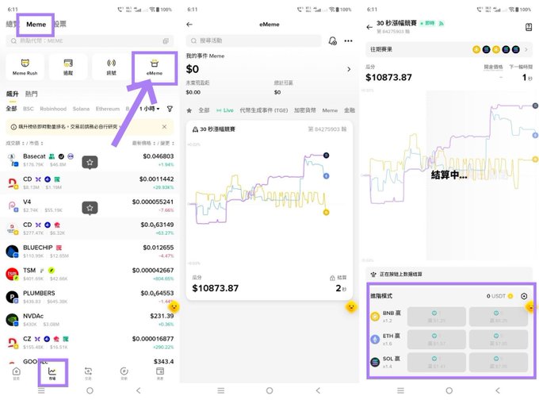The height and width of the screenshot is (400, 539).
Task: Toggle the favorite star on the Basecat row
Action: point(90,162)
